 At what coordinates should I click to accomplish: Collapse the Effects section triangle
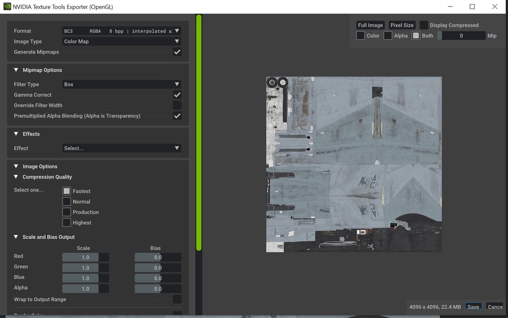click(x=16, y=134)
